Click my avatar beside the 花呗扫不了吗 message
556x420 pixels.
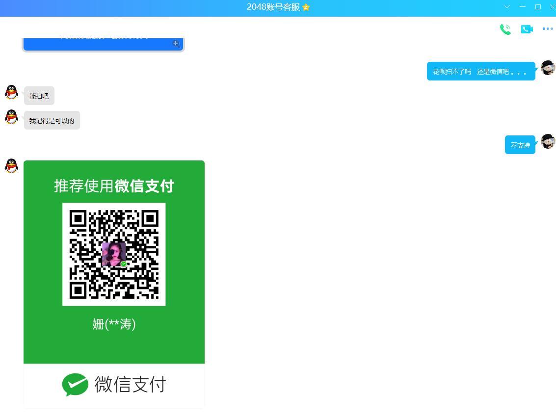point(548,68)
